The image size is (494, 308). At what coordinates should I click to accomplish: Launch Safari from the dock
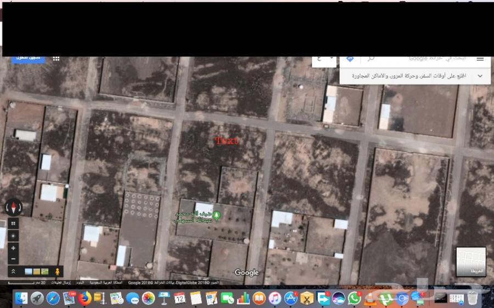click(x=53, y=298)
